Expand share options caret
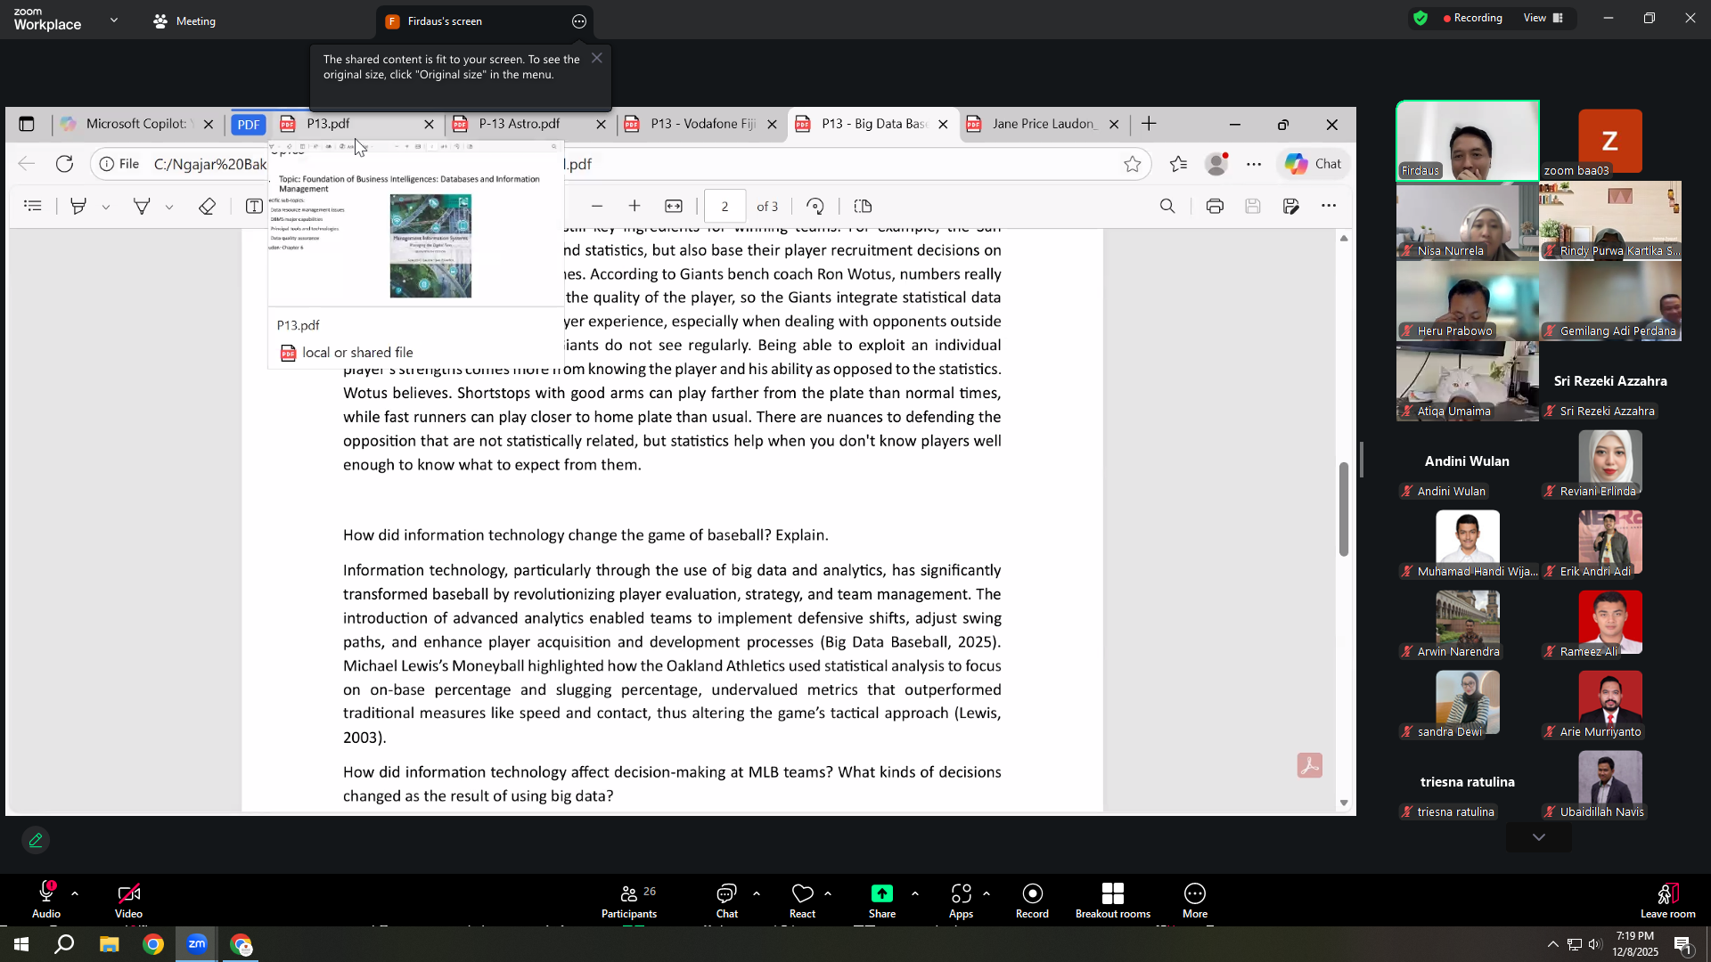The width and height of the screenshot is (1711, 962). coord(915,893)
